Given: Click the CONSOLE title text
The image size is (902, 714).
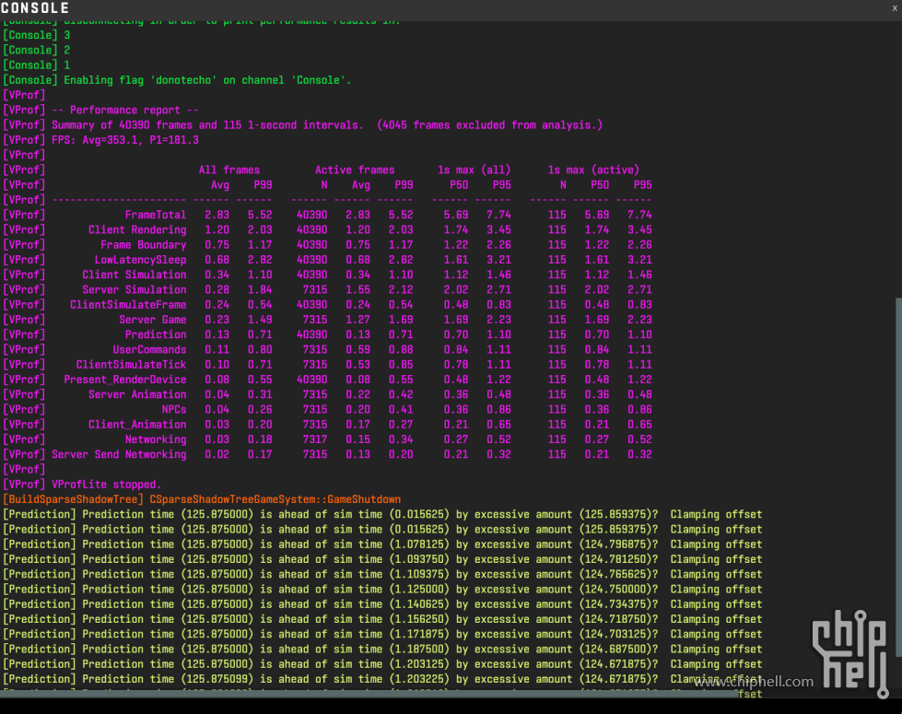Looking at the screenshot, I should pyautogui.click(x=35, y=8).
